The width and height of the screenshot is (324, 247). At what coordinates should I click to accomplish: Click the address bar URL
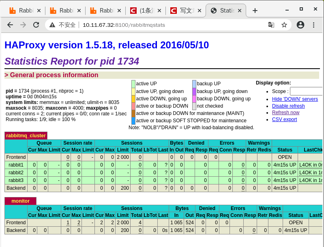pos(124,25)
